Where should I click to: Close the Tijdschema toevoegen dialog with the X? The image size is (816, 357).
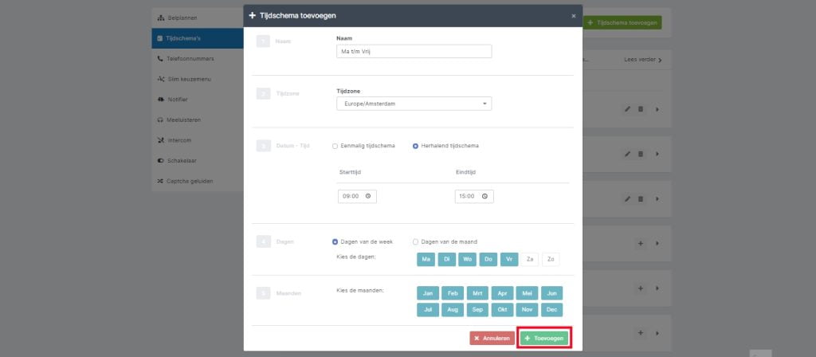[x=574, y=16]
